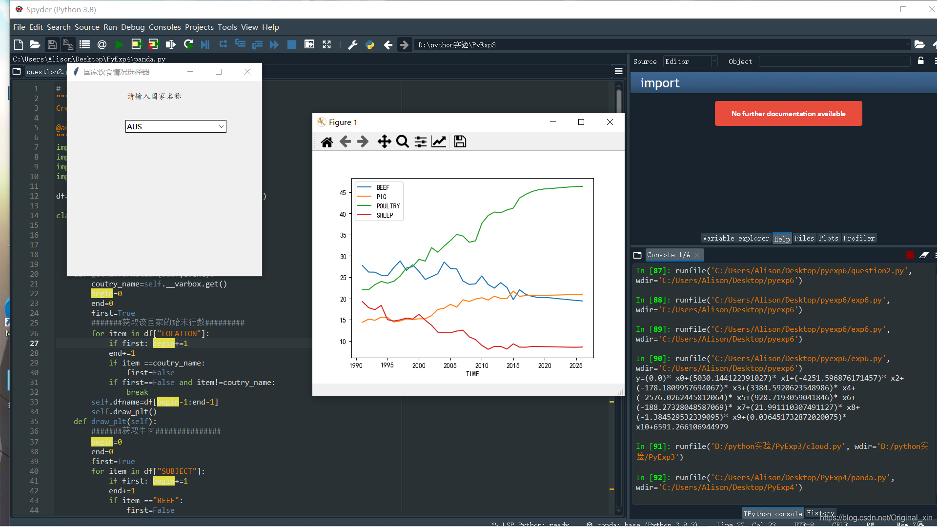Open the File menu
Image resolution: width=937 pixels, height=527 pixels.
point(19,27)
